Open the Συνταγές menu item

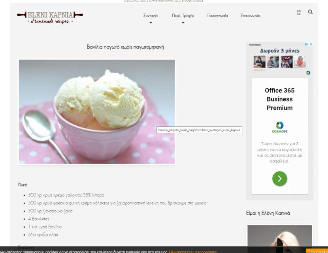pyautogui.click(x=151, y=15)
